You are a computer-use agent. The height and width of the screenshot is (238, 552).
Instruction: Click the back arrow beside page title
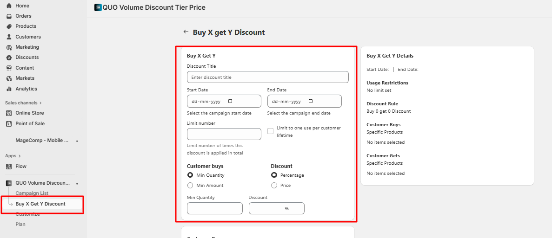tap(186, 32)
